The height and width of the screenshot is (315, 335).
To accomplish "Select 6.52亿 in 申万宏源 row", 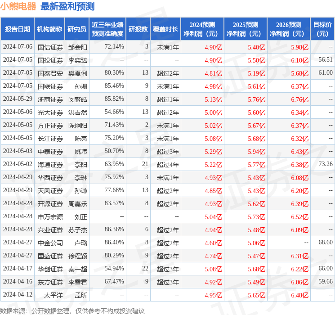I will tap(299, 216).
